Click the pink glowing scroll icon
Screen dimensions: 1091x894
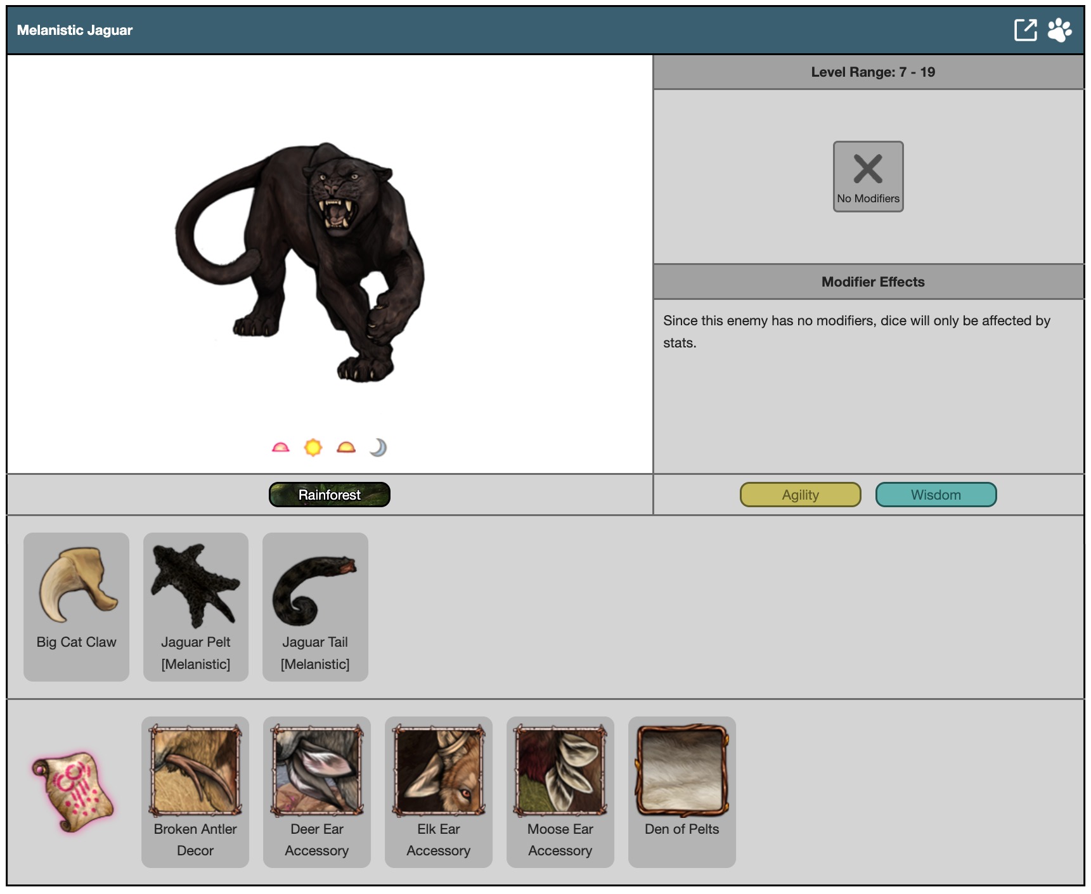[x=74, y=791]
